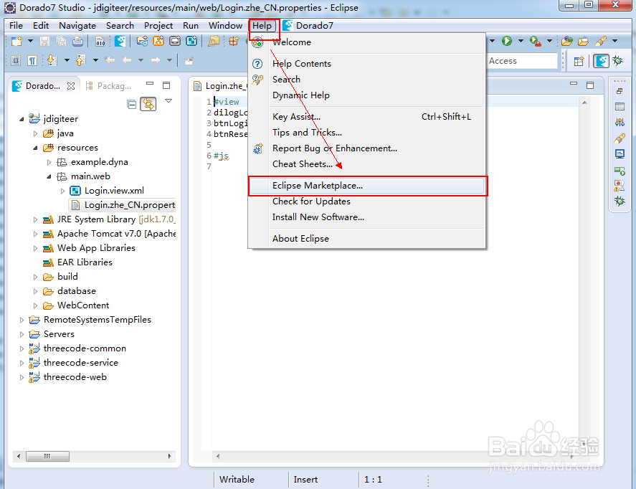This screenshot has height=489, width=636.
Task: Close the Dorado explorer tab
Action: (71, 86)
